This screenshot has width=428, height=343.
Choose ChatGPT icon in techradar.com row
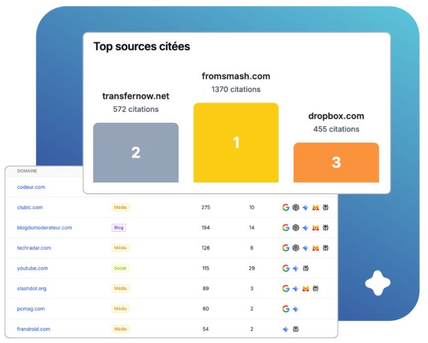(x=296, y=248)
